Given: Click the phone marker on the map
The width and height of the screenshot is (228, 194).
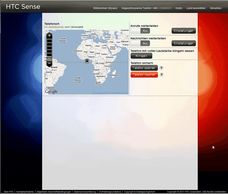Looking at the screenshot, I should [x=87, y=61].
